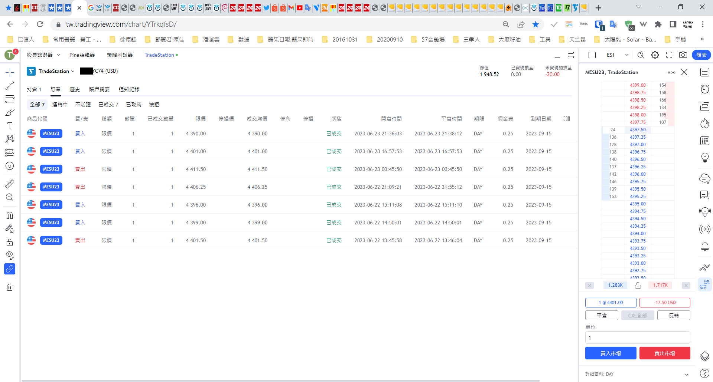Open chart settings gear icon
This screenshot has width=713, height=382.
(x=655, y=55)
